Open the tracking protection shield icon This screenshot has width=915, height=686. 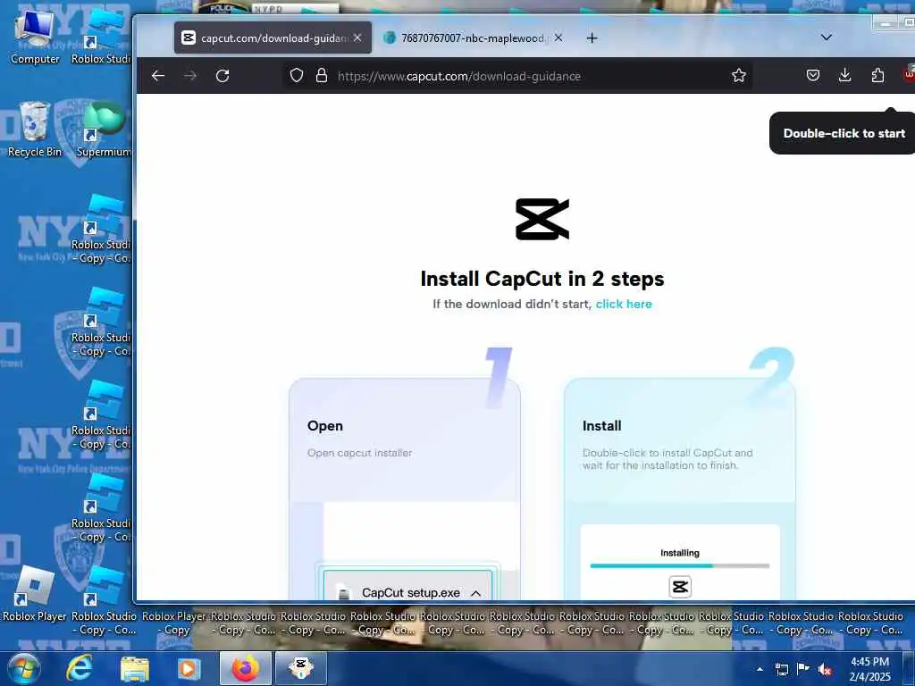(297, 75)
